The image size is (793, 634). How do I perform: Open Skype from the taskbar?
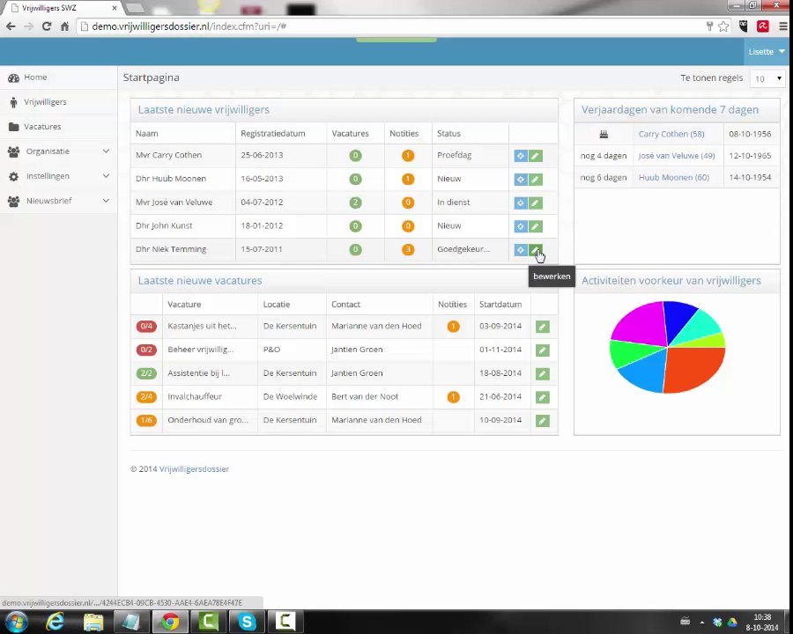pyautogui.click(x=247, y=622)
